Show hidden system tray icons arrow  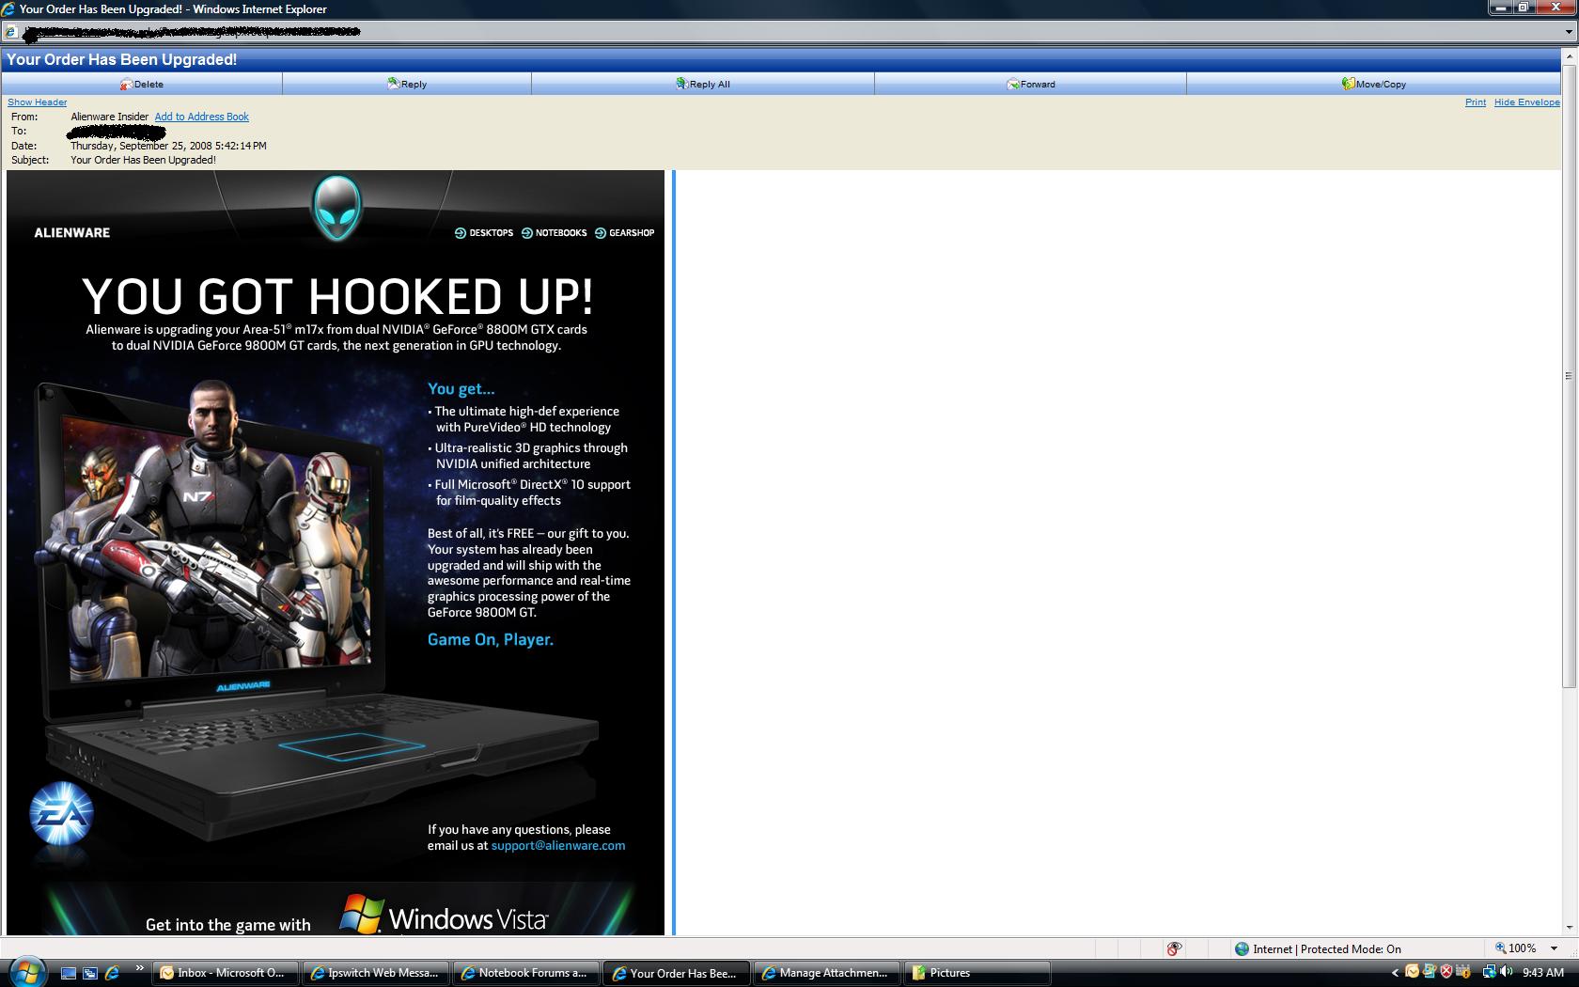click(1396, 973)
